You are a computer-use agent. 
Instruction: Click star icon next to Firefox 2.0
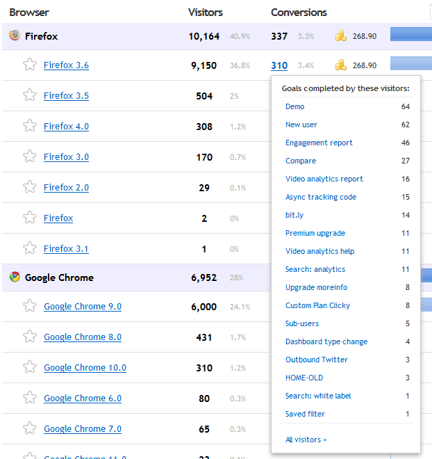29,187
